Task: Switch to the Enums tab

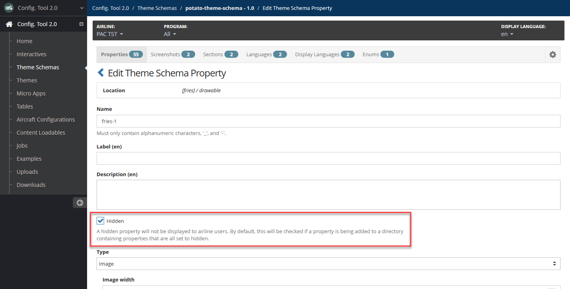Action: tap(378, 55)
